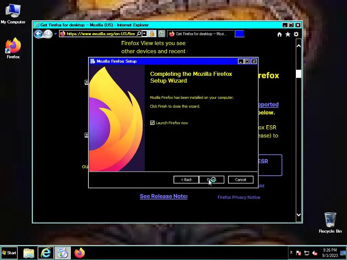Viewport: 347px width, 260px height.
Task: Show hidden system tray icons
Action: 291,253
